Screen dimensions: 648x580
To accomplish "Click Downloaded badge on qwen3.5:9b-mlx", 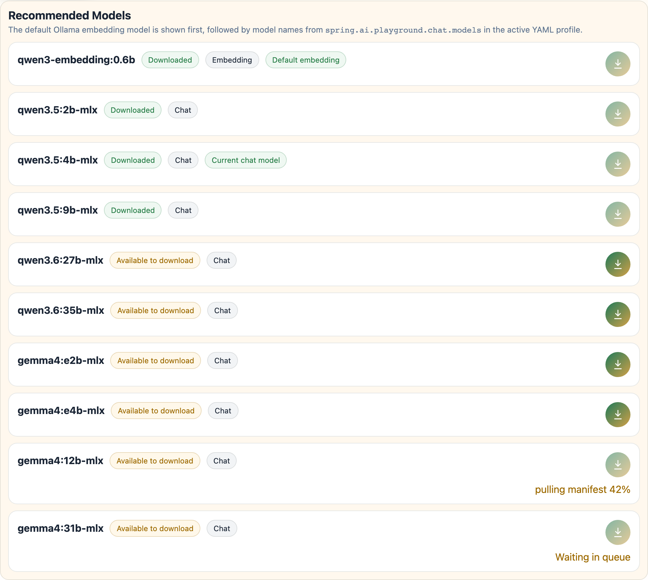I will (132, 210).
